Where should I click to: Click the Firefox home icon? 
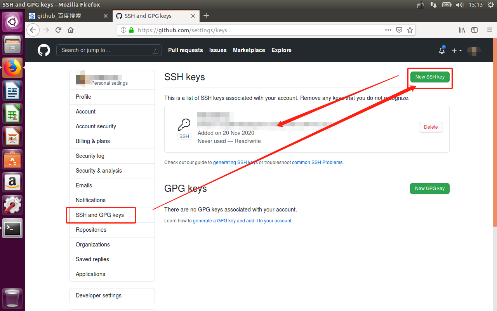71,30
